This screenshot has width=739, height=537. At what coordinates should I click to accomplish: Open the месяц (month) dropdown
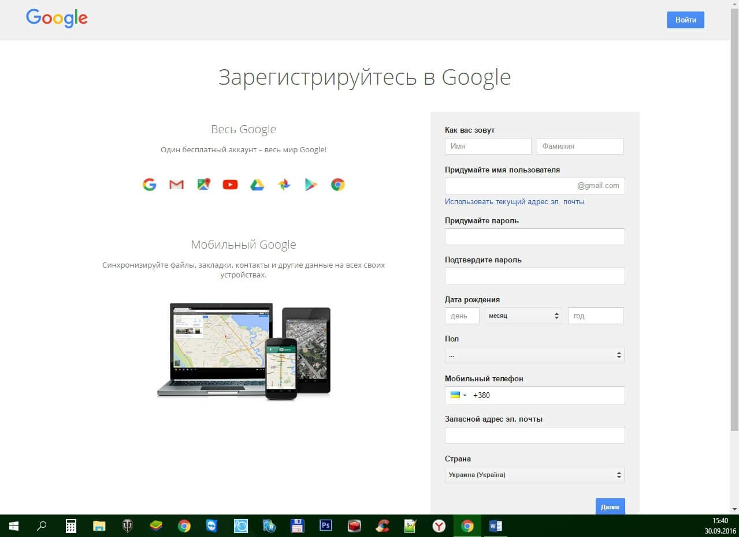point(523,316)
